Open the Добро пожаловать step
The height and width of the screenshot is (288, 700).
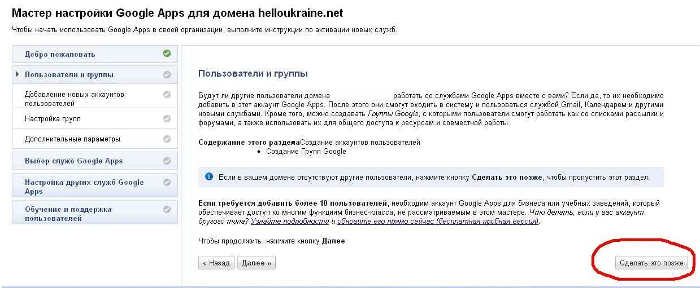[95, 54]
